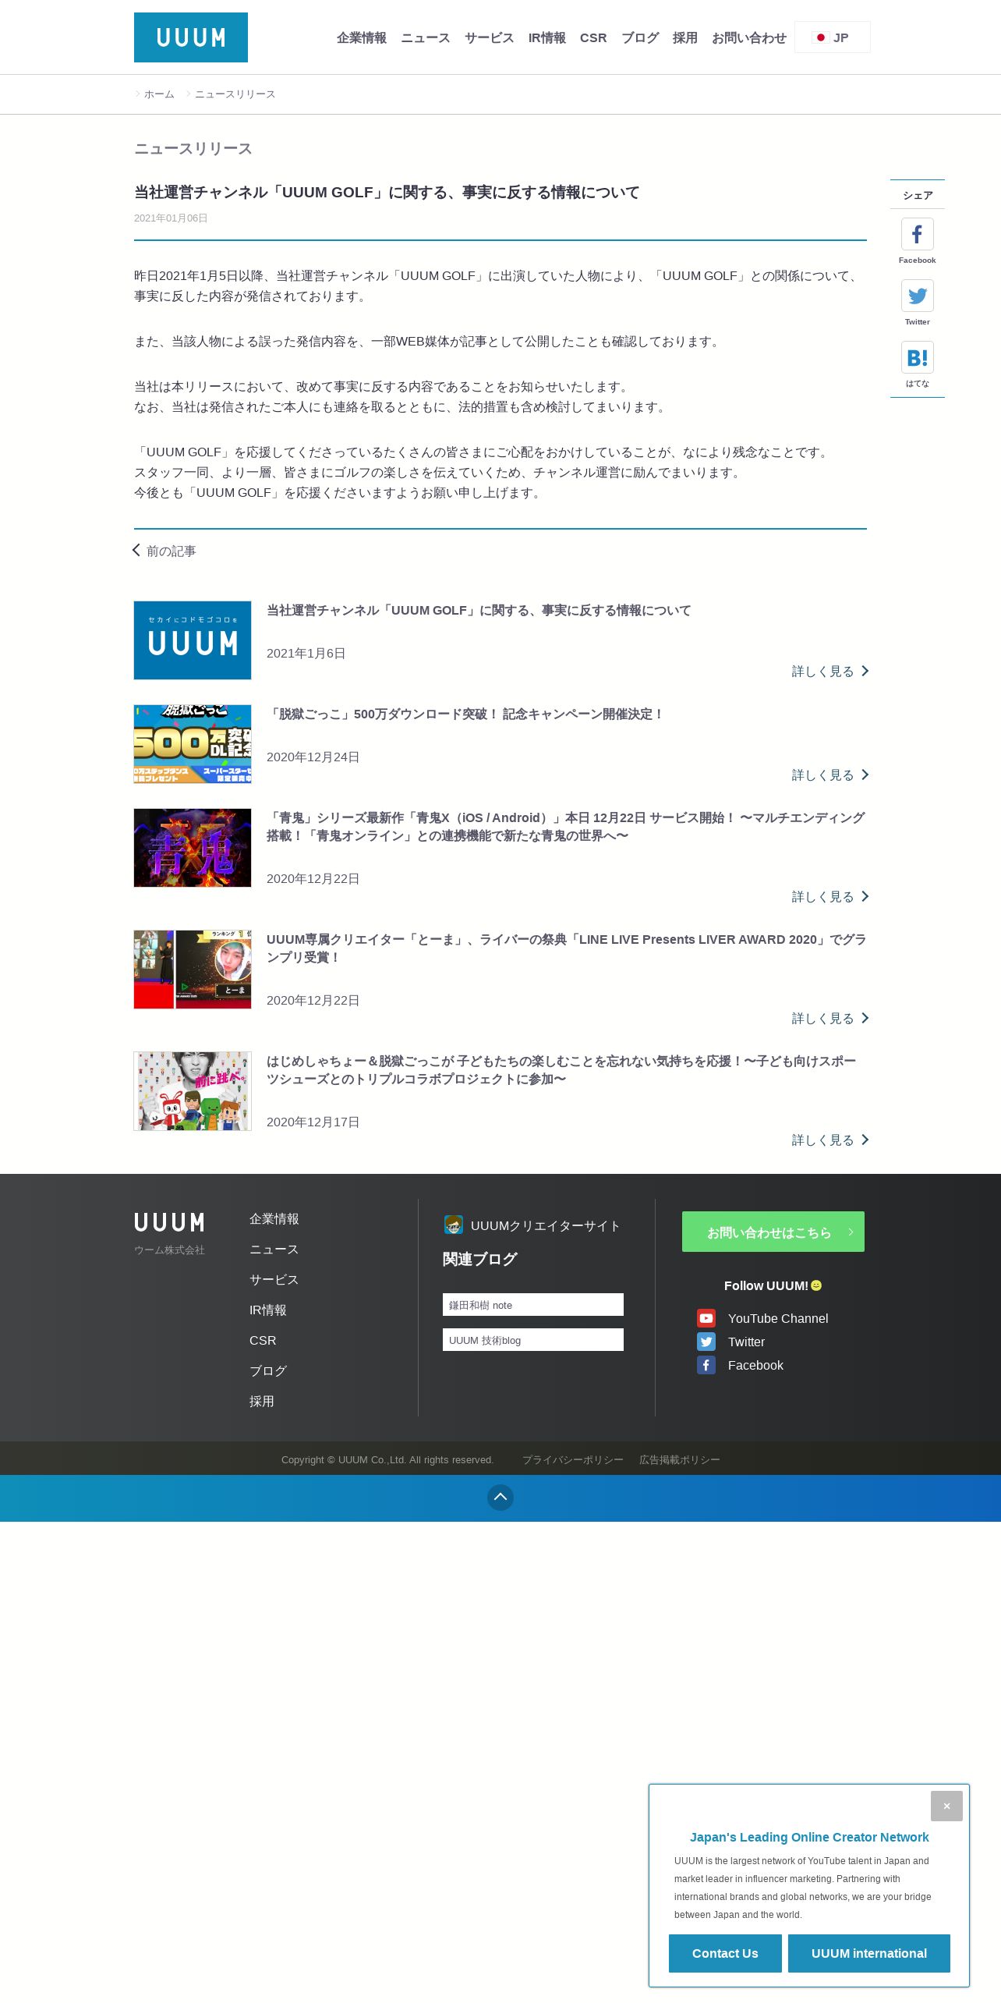Click 詳しく見る for the 青鬼X article
Viewport: 1001px width, 2003px height.
click(x=830, y=897)
